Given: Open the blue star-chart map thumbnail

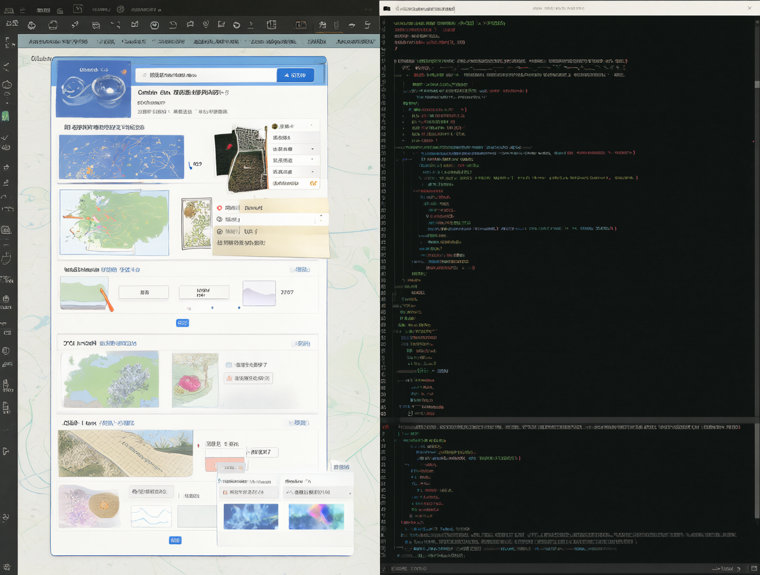Looking at the screenshot, I should pos(122,157).
